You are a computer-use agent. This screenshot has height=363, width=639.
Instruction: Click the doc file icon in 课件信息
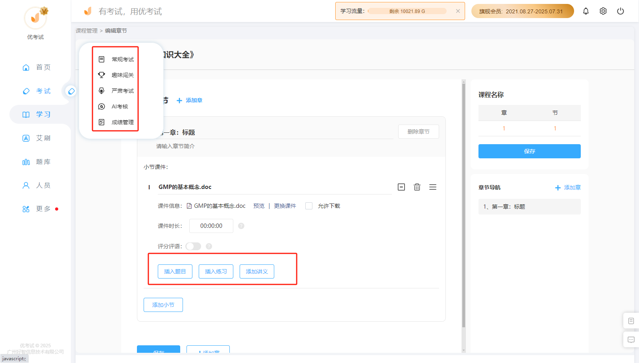point(189,206)
